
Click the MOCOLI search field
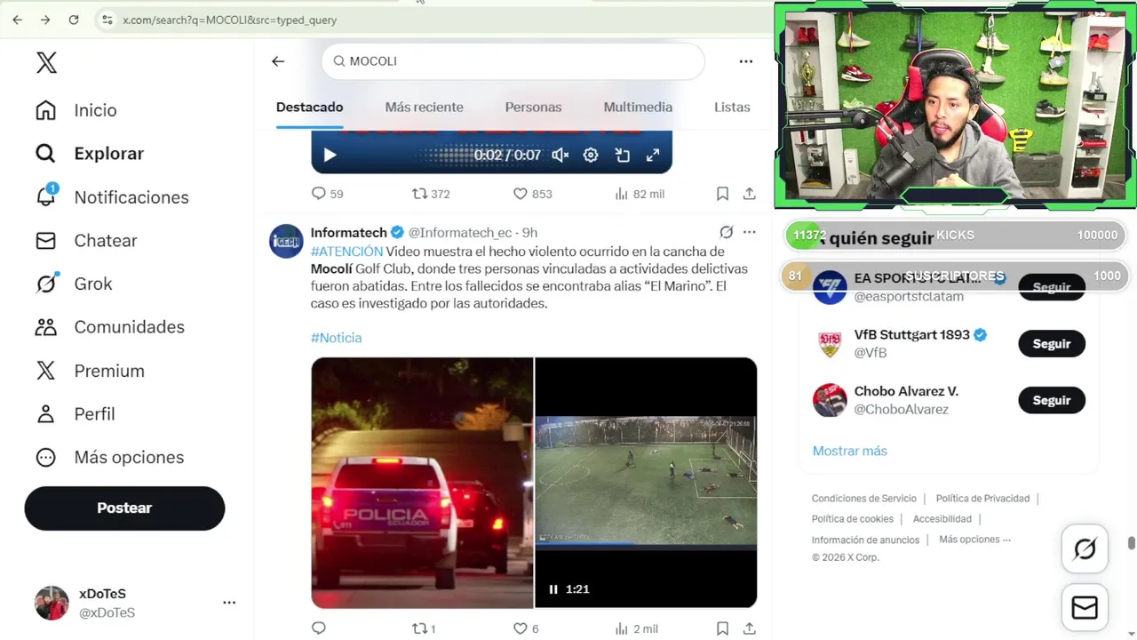pos(513,61)
